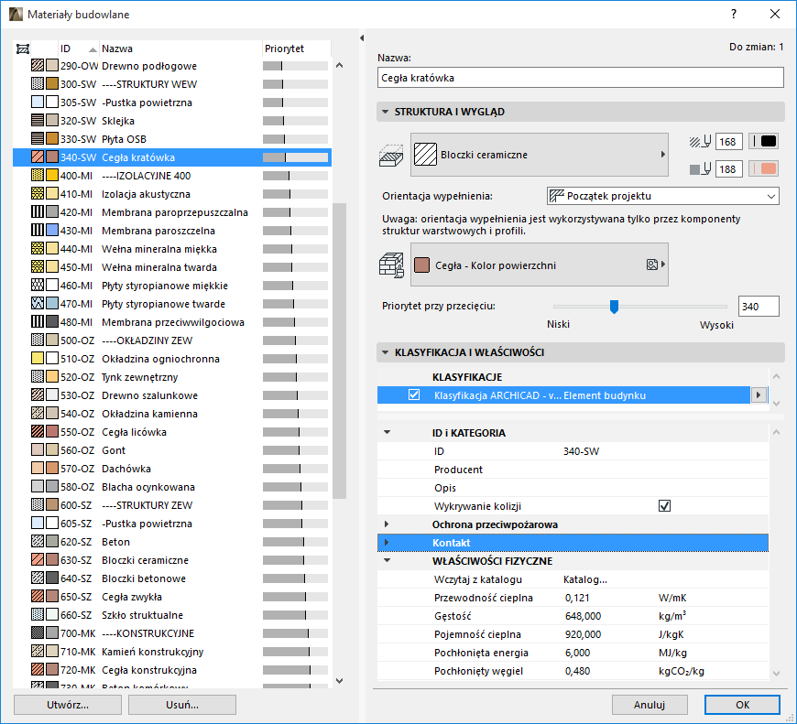Open the Bloczki ceramiczne fill picker
This screenshot has width=797, height=724.
pyautogui.click(x=540, y=156)
